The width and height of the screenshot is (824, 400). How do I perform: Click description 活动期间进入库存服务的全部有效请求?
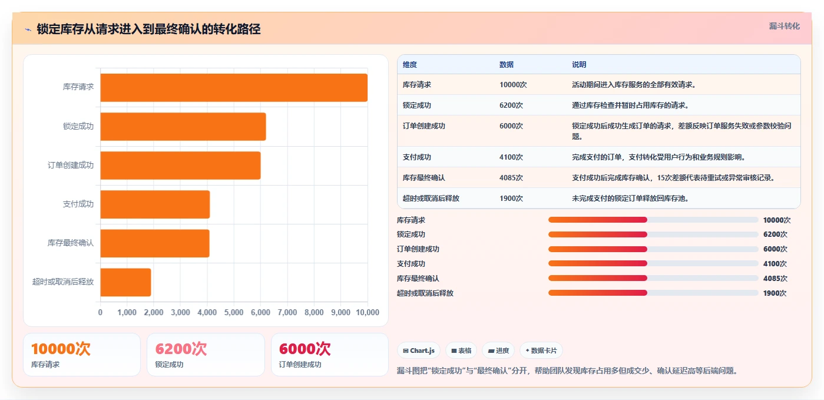tap(634, 84)
